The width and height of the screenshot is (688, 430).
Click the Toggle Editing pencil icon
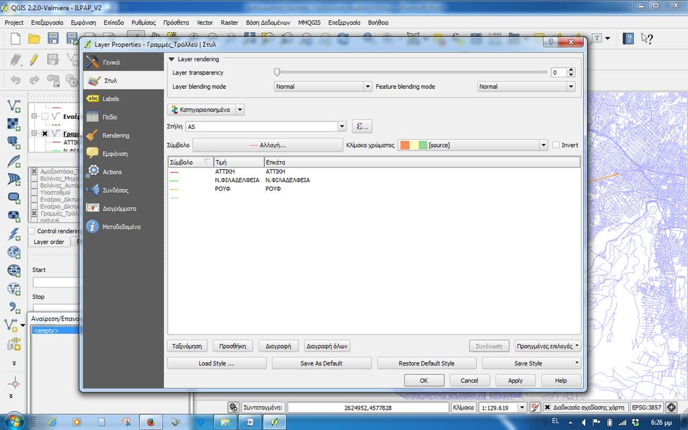(x=34, y=59)
